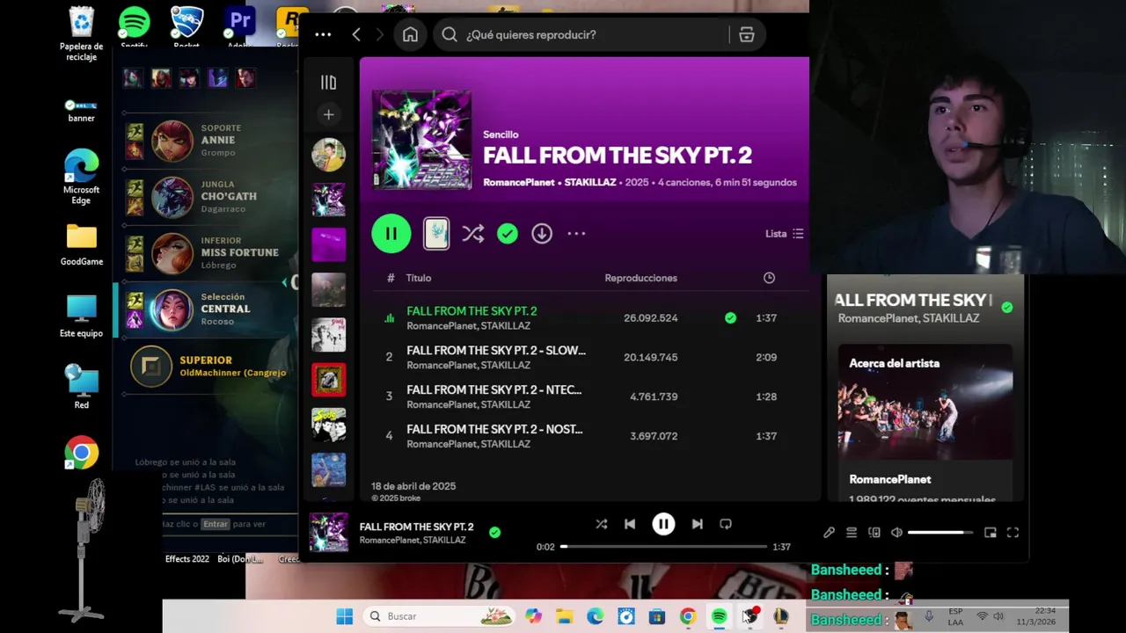Seek on the playback progress bar
The image size is (1126, 633).
pyautogui.click(x=664, y=546)
